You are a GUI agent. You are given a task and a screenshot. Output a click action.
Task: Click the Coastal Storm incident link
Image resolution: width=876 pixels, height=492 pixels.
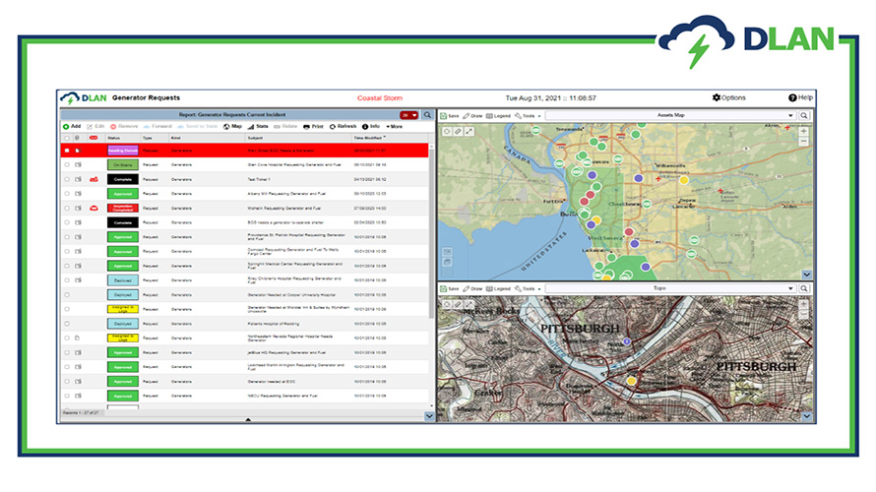379,98
